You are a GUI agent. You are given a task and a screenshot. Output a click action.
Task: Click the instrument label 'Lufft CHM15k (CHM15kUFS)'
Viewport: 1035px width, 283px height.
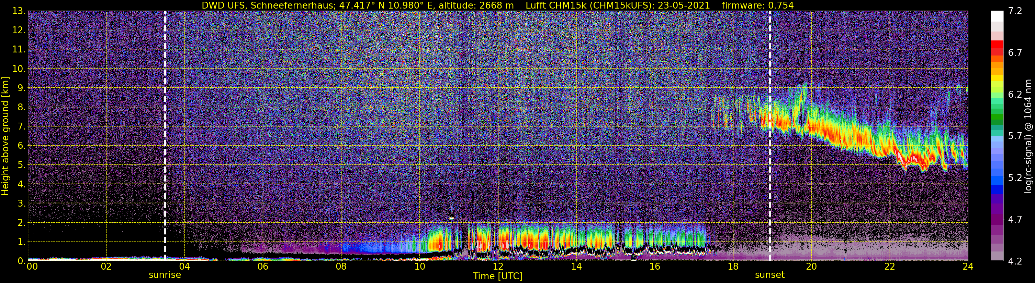pyautogui.click(x=590, y=5)
